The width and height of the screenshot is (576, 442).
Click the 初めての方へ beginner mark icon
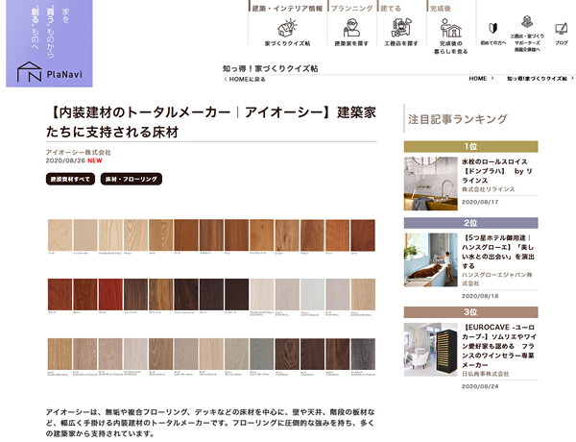[x=493, y=28]
